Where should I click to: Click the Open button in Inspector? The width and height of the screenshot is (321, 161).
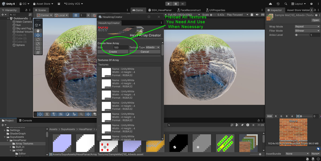[316, 20]
